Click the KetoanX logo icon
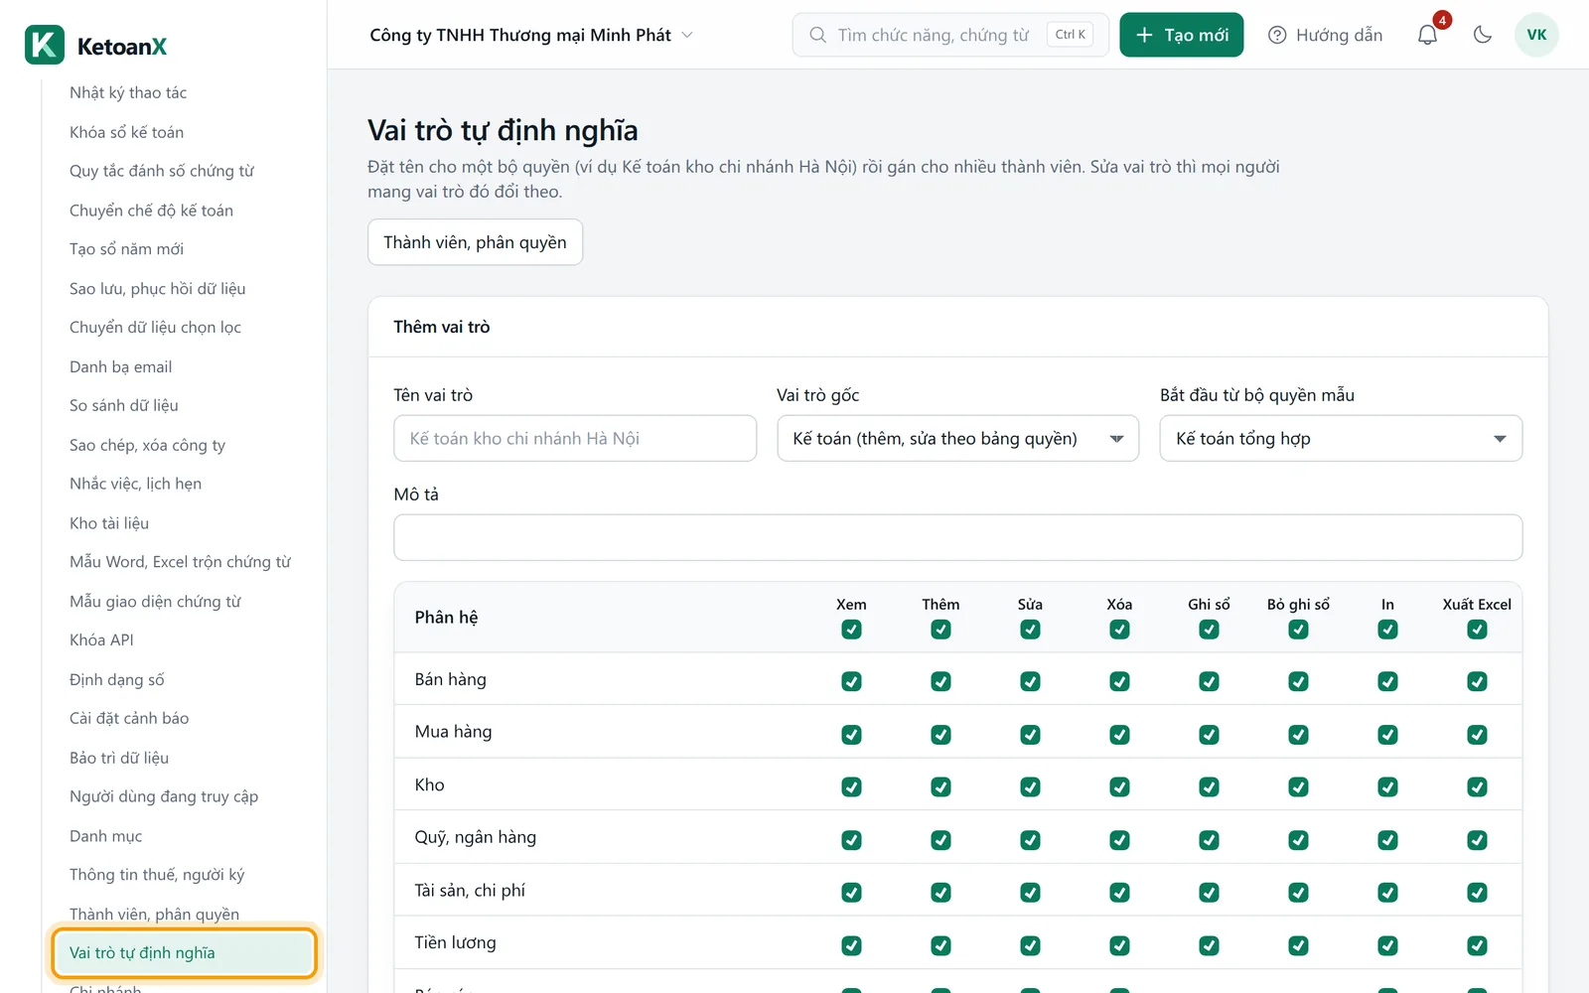Image resolution: width=1589 pixels, height=993 pixels. [45, 45]
